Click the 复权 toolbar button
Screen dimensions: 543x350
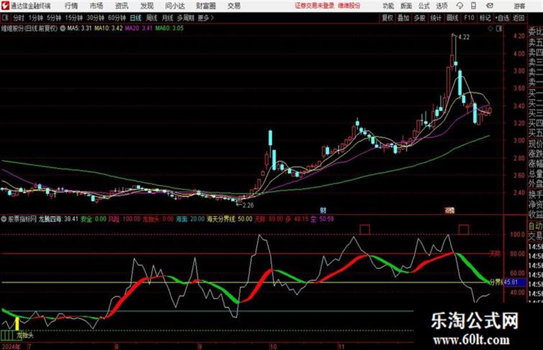tap(387, 18)
